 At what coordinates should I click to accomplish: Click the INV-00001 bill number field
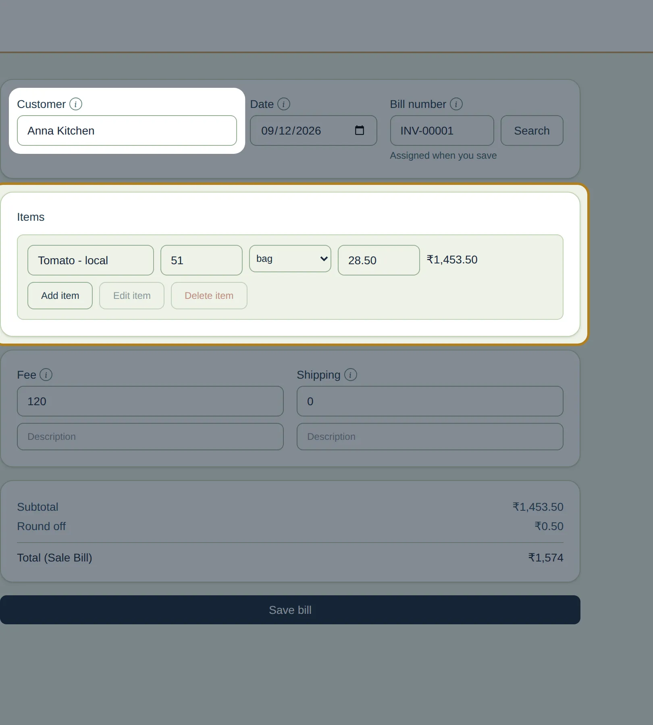pyautogui.click(x=442, y=130)
